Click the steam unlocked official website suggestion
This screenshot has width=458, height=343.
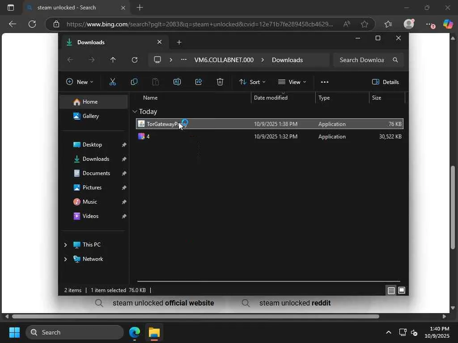[163, 303]
